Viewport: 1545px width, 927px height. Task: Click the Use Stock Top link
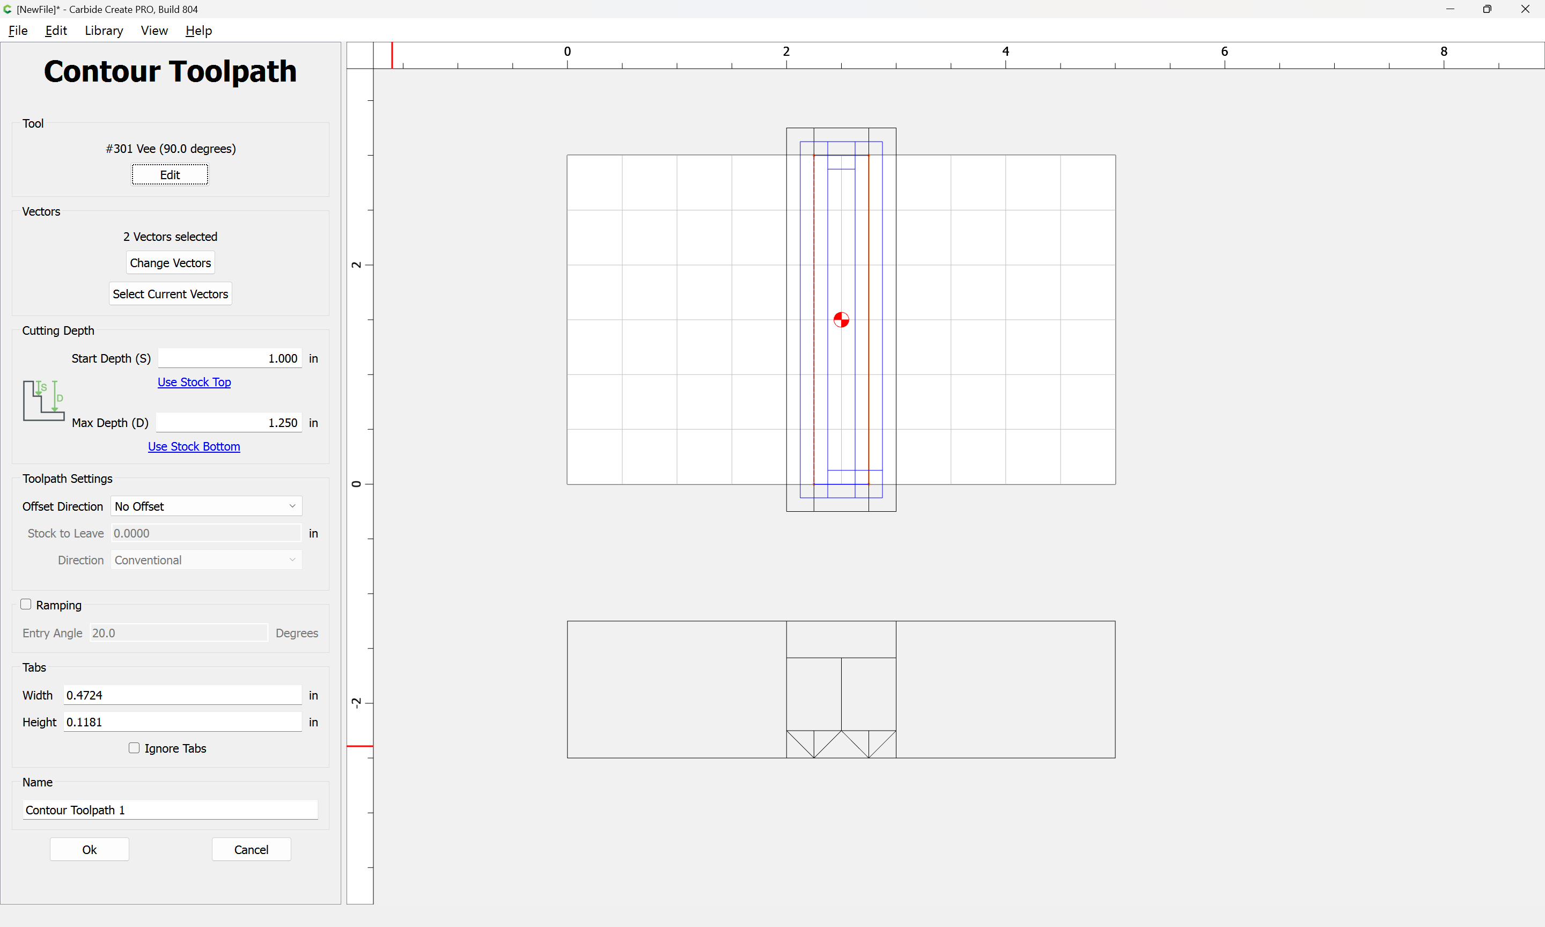194,381
